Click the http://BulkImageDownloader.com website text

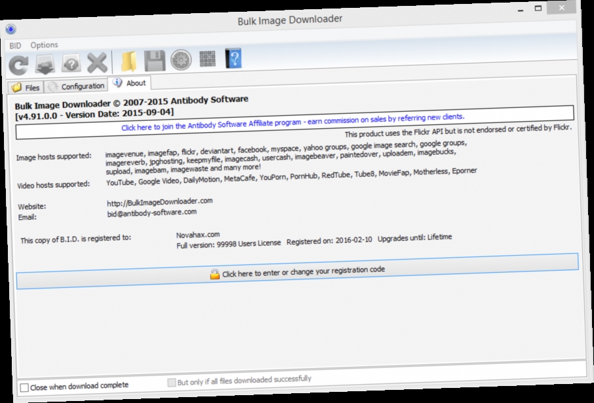(x=159, y=202)
